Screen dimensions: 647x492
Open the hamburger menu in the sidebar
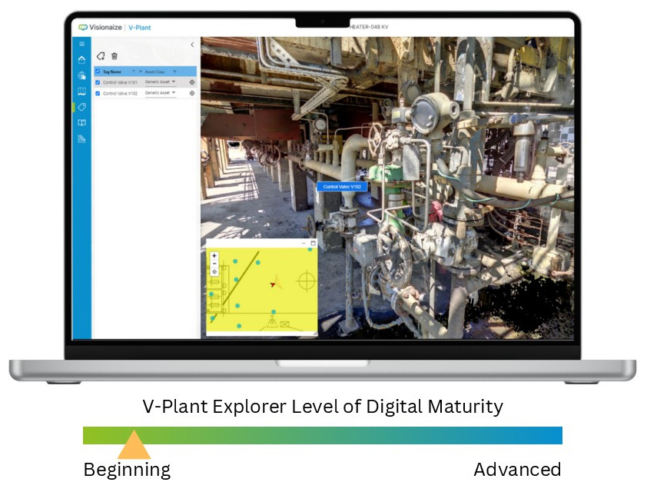tap(81, 44)
